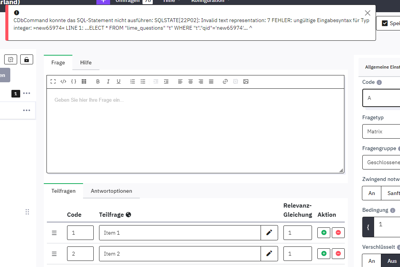Insert a bulleted list
The height and width of the screenshot is (267, 400).
(143, 82)
